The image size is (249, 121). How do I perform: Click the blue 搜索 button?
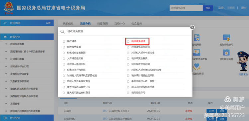[x=208, y=8]
